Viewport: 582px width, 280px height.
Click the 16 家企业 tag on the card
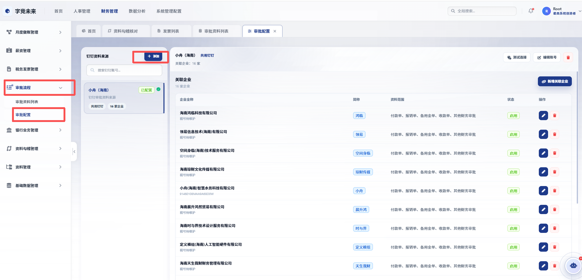pyautogui.click(x=117, y=106)
